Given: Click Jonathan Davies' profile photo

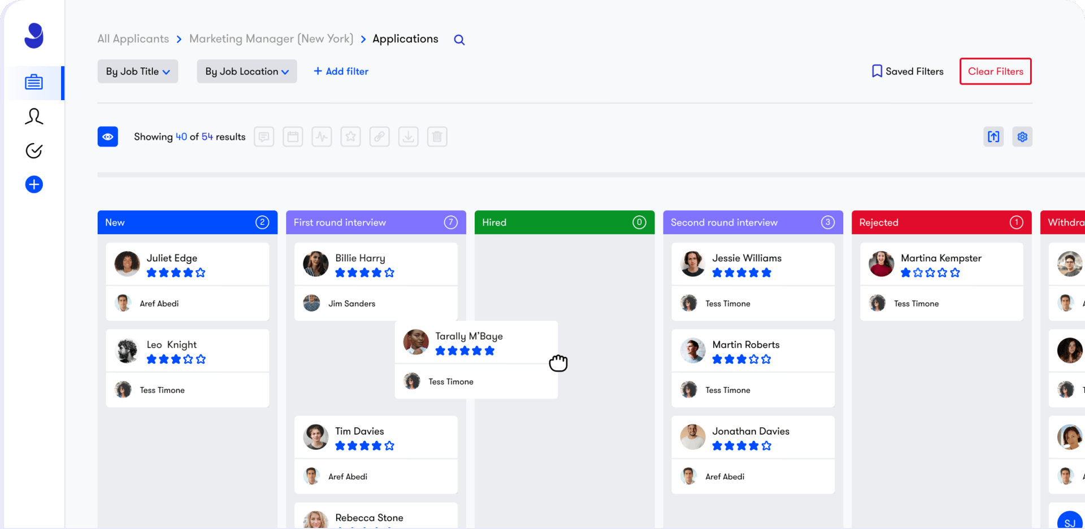Looking at the screenshot, I should 693,437.
